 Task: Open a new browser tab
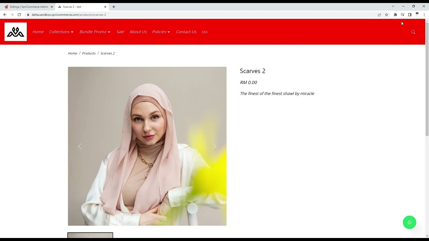point(114,7)
